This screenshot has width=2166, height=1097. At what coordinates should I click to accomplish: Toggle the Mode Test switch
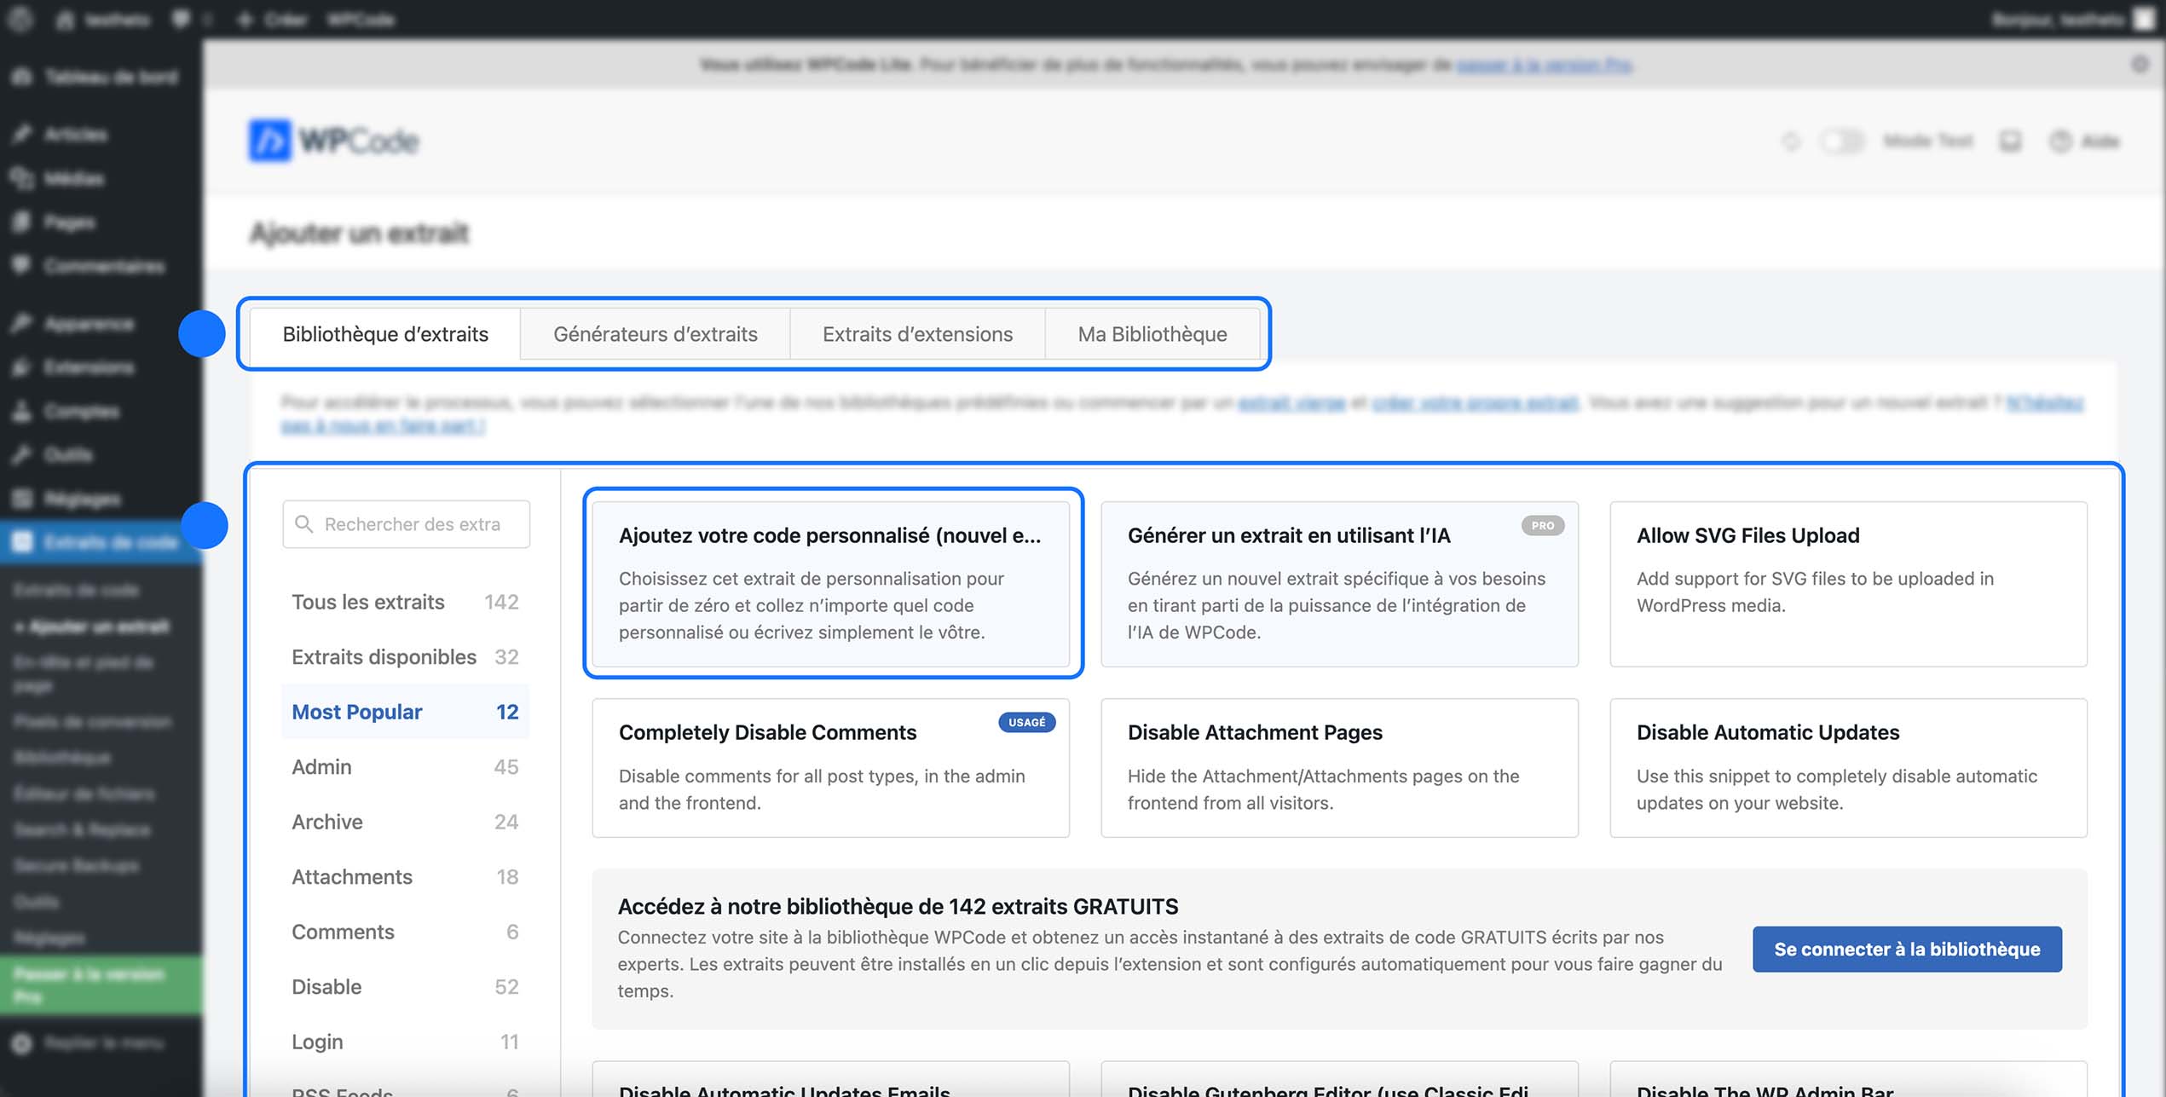tap(1843, 141)
